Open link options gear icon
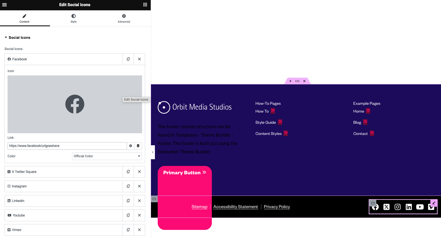Viewport: 441px width, 238px height. click(x=131, y=146)
